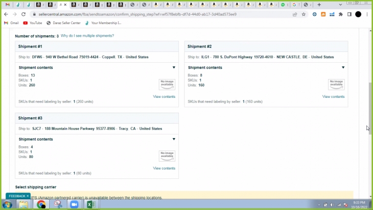Screen dimensions: 373x210
Task: Click the scrollbar down arrow
Action: pos(370,196)
